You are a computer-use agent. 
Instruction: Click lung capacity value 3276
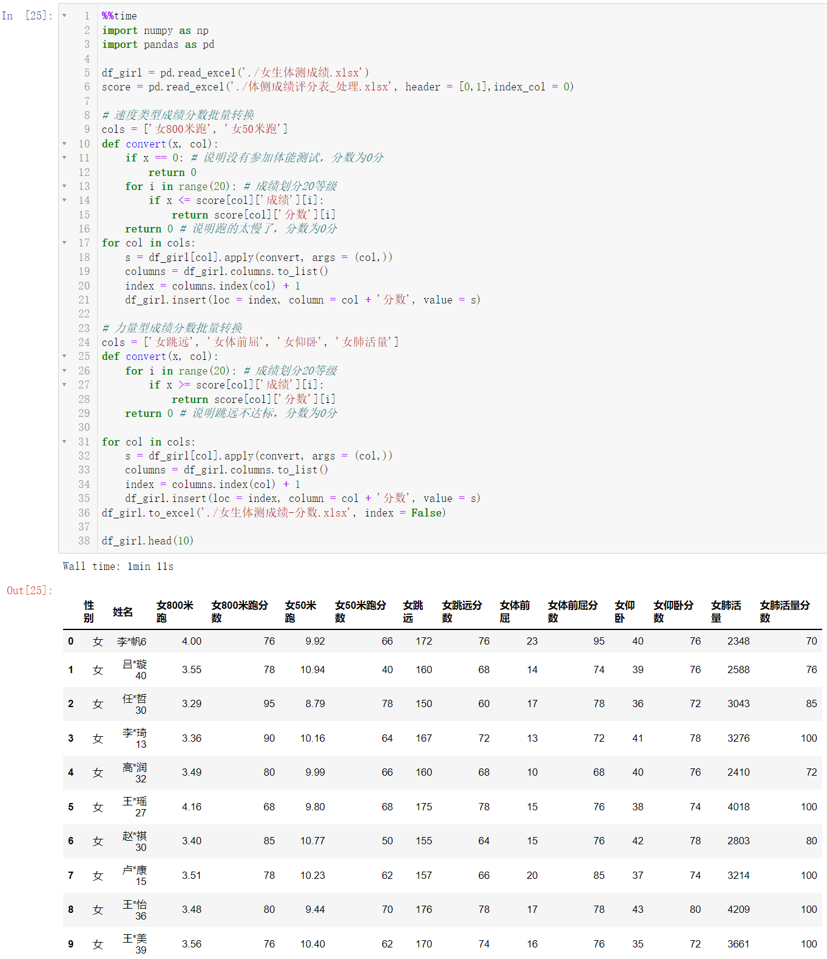pyautogui.click(x=738, y=739)
